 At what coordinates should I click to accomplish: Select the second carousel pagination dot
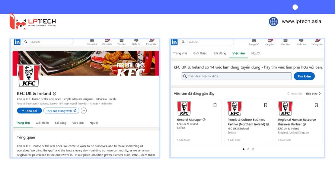pyautogui.click(x=248, y=149)
